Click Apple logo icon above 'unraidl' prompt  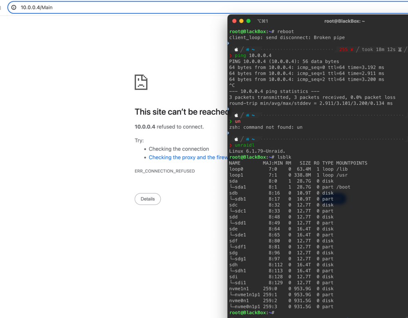tap(236, 139)
